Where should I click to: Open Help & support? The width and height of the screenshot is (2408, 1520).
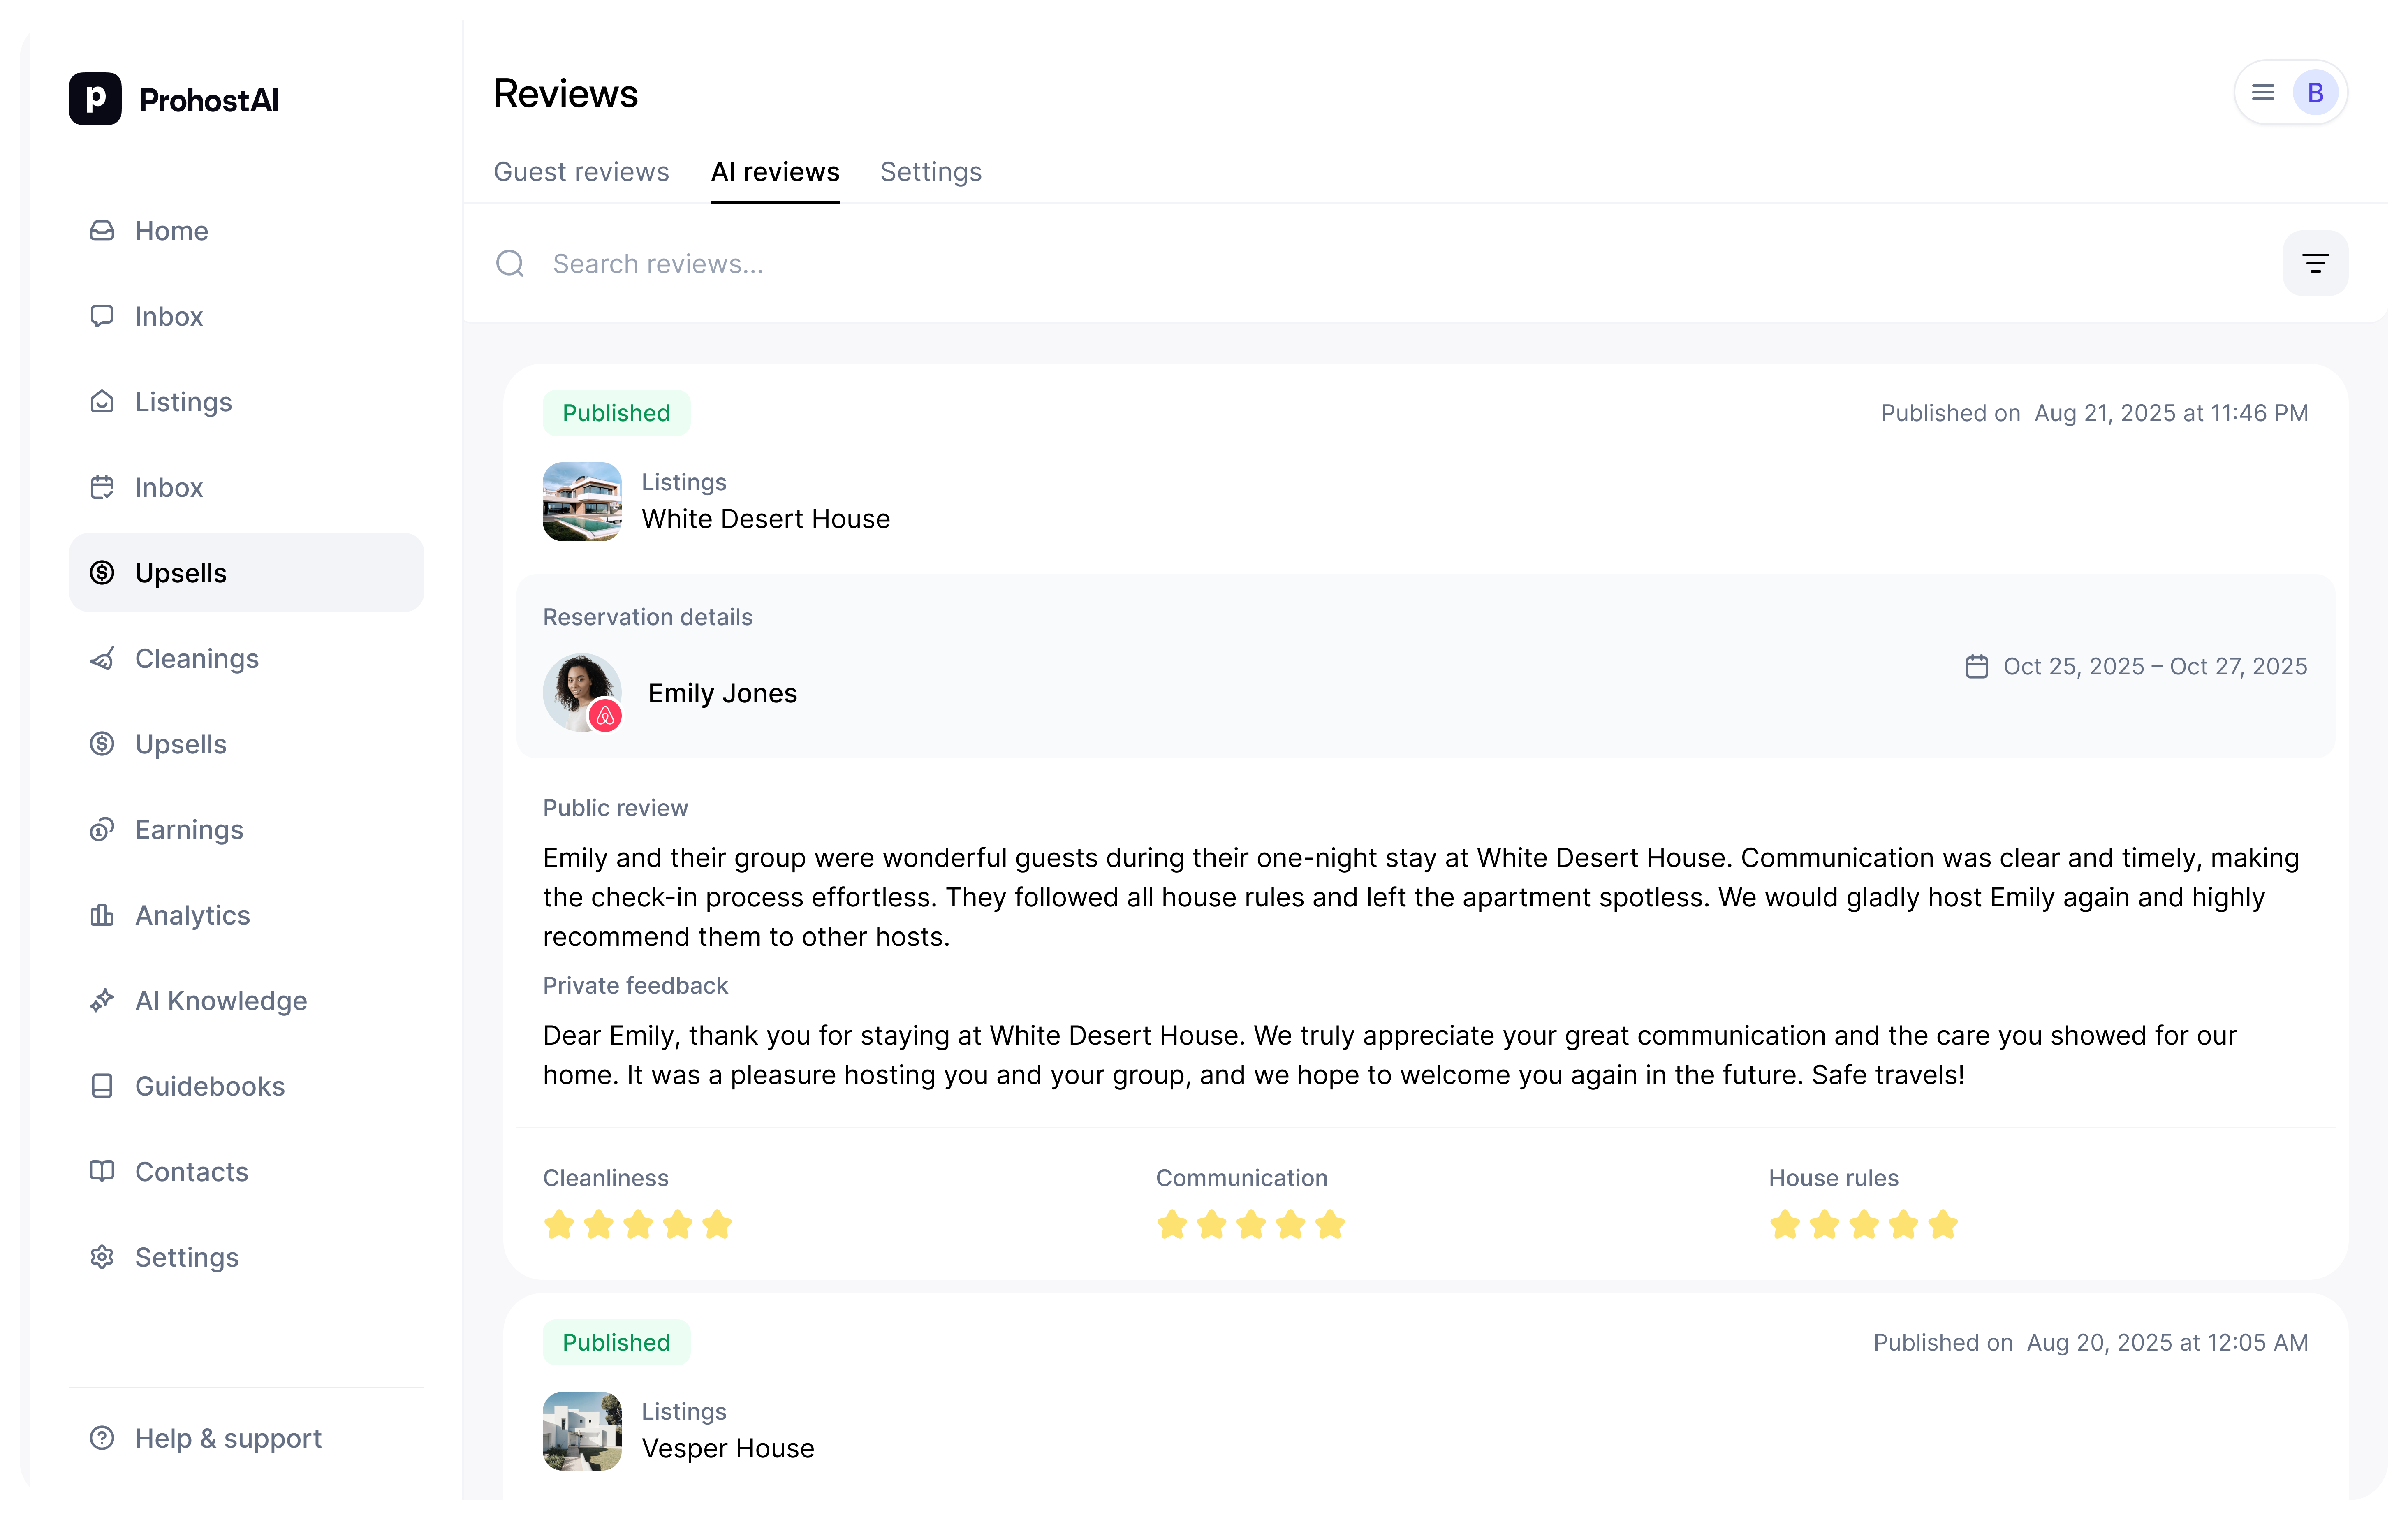click(227, 1438)
